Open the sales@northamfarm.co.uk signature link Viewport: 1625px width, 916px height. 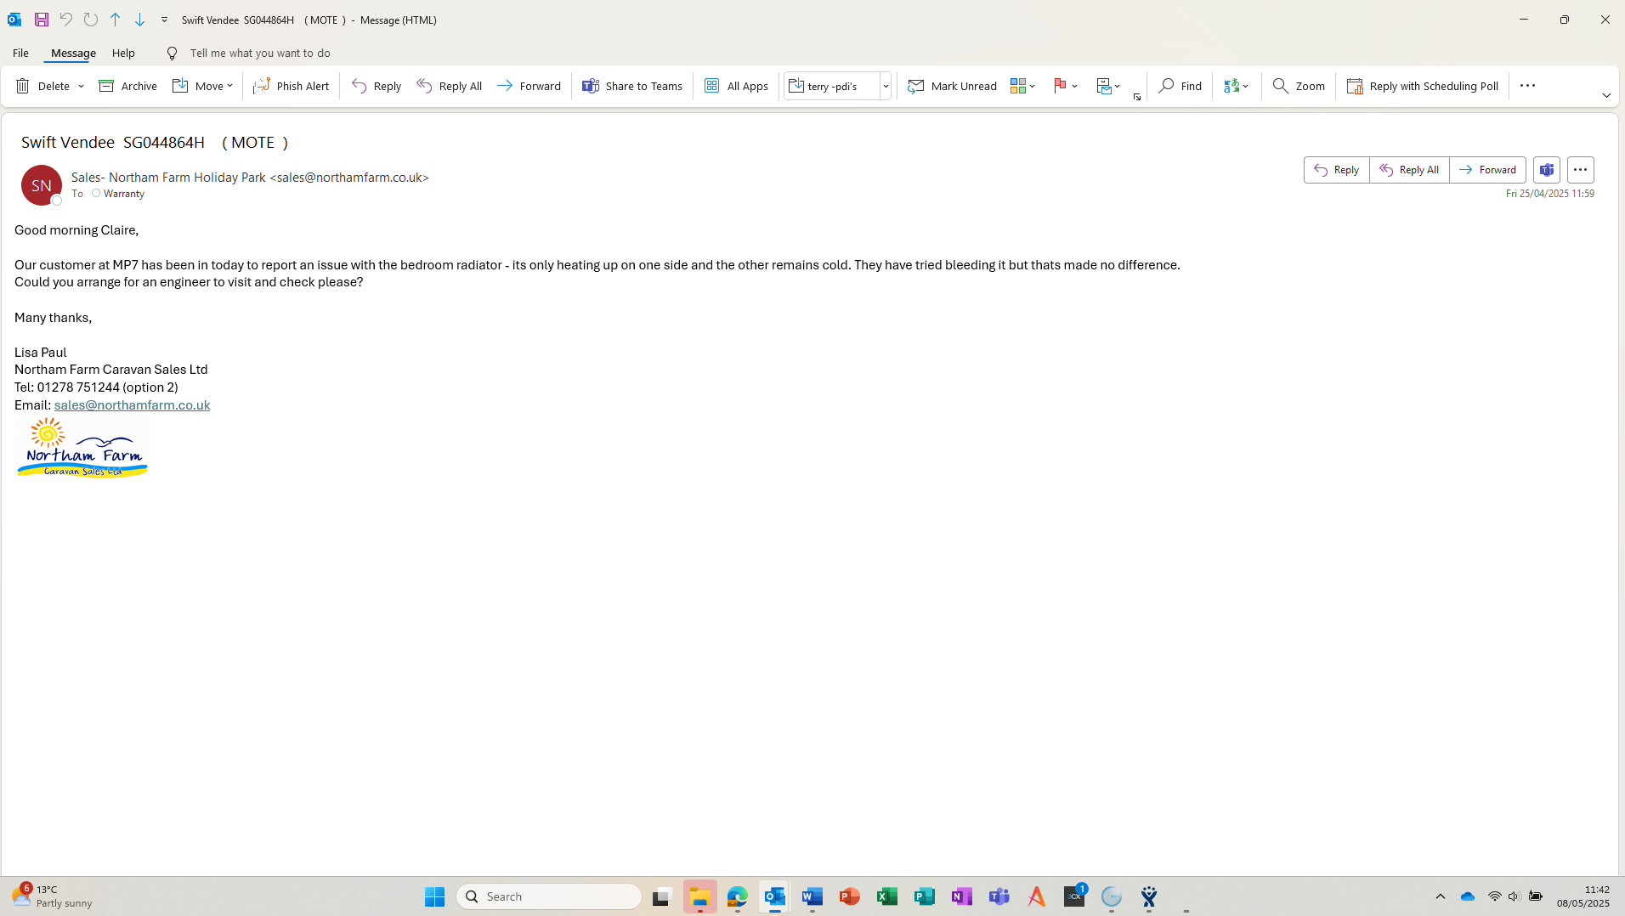(x=132, y=405)
